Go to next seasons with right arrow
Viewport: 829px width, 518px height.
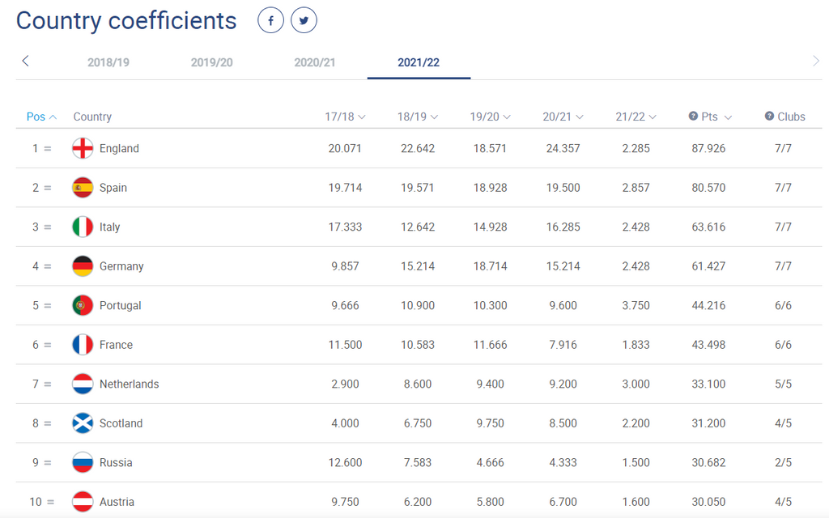[x=816, y=61]
